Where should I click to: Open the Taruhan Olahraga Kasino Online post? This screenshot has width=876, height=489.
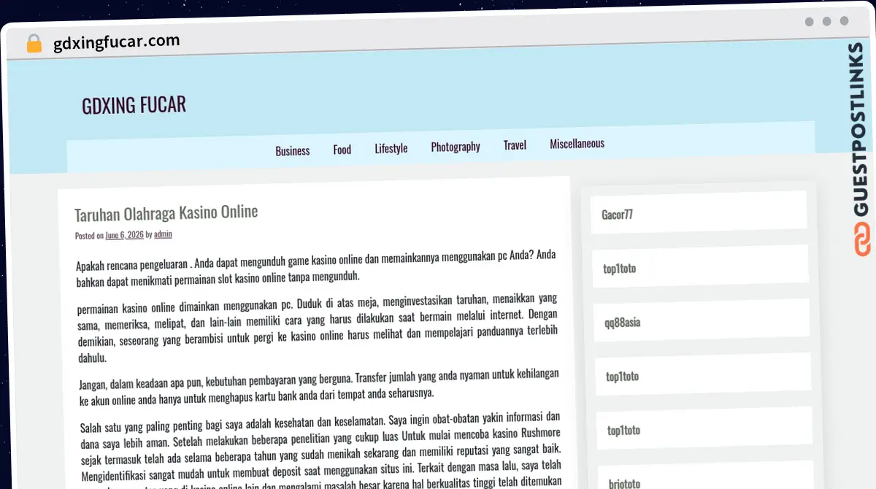(x=166, y=213)
